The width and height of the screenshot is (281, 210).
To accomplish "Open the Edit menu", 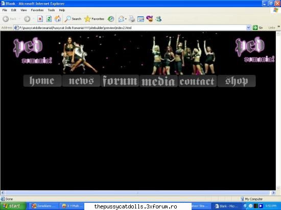I will tap(14, 10).
